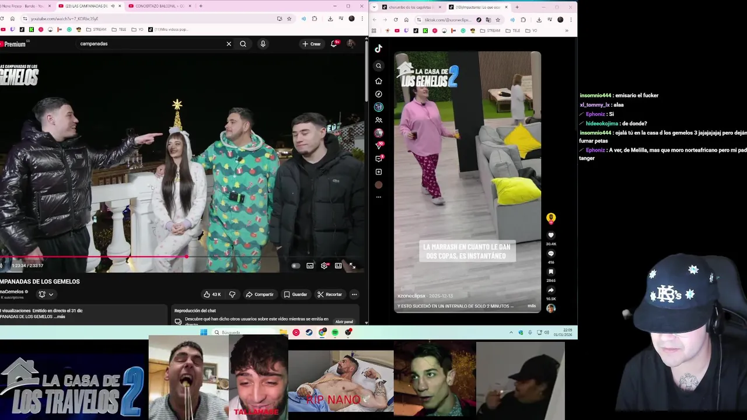This screenshot has width=747, height=420.
Task: Click the Windows taskbar Búsqueda box
Action: click(x=242, y=332)
